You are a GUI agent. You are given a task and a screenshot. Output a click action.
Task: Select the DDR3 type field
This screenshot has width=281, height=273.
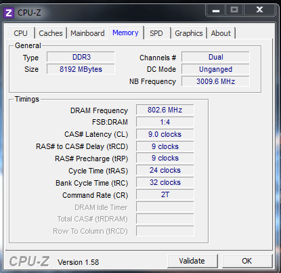pyautogui.click(x=81, y=57)
